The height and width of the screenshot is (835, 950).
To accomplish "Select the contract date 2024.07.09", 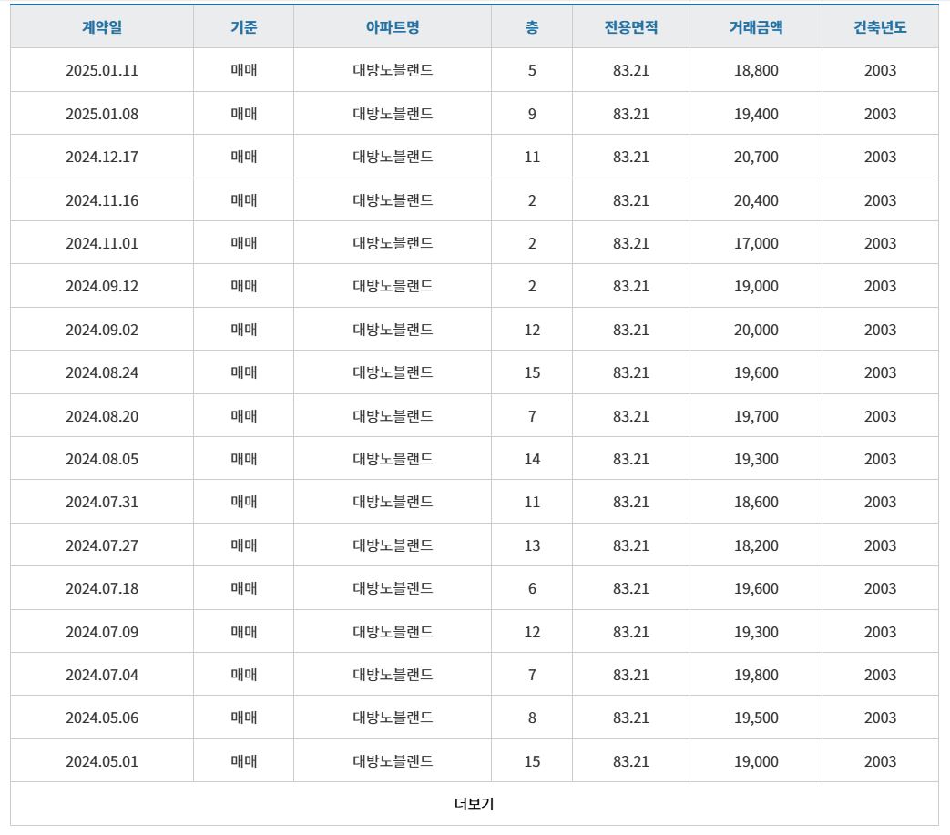I will (102, 632).
